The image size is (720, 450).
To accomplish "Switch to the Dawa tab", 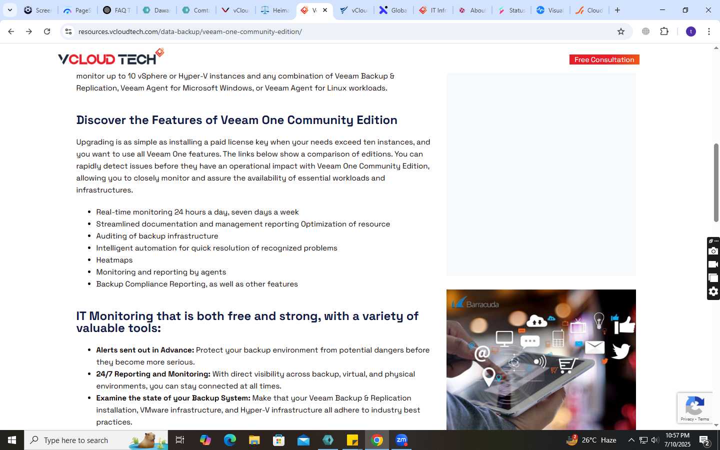I will click(x=156, y=10).
